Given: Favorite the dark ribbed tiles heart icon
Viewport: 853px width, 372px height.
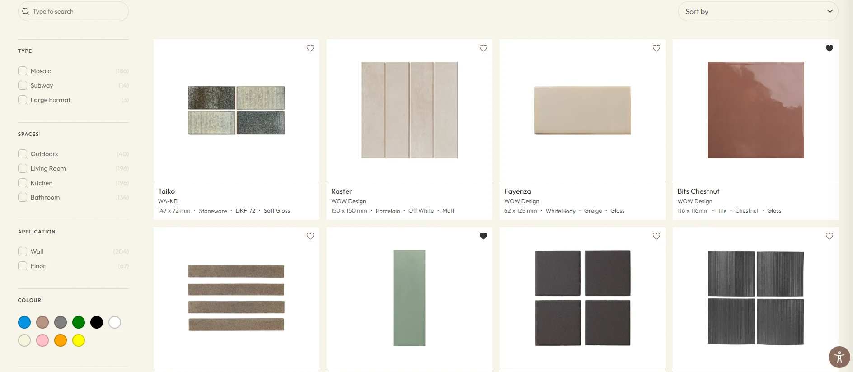Looking at the screenshot, I should (830, 236).
